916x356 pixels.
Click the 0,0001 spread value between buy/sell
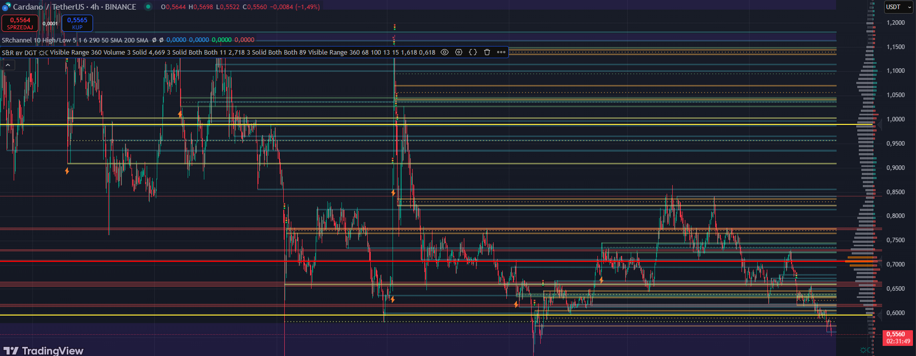50,23
